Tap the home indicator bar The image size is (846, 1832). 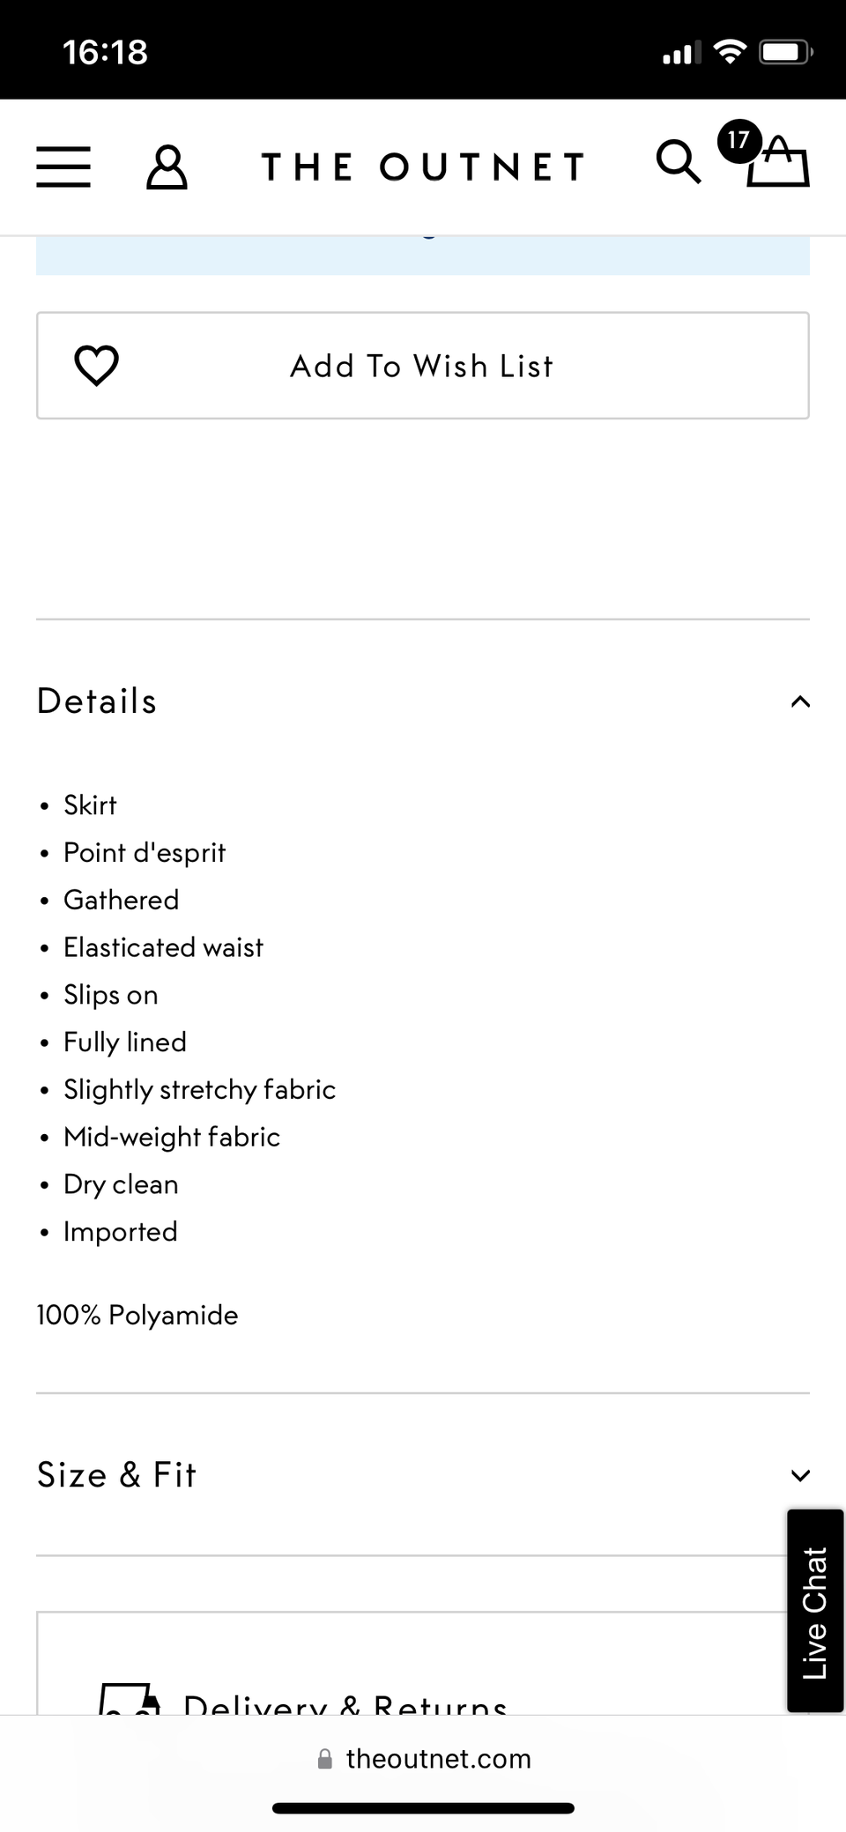pos(423,1808)
